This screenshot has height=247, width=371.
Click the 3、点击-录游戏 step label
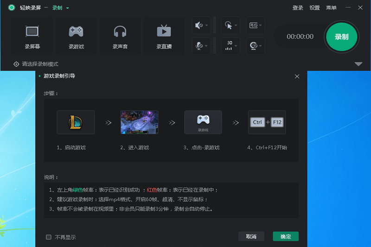pyautogui.click(x=202, y=147)
